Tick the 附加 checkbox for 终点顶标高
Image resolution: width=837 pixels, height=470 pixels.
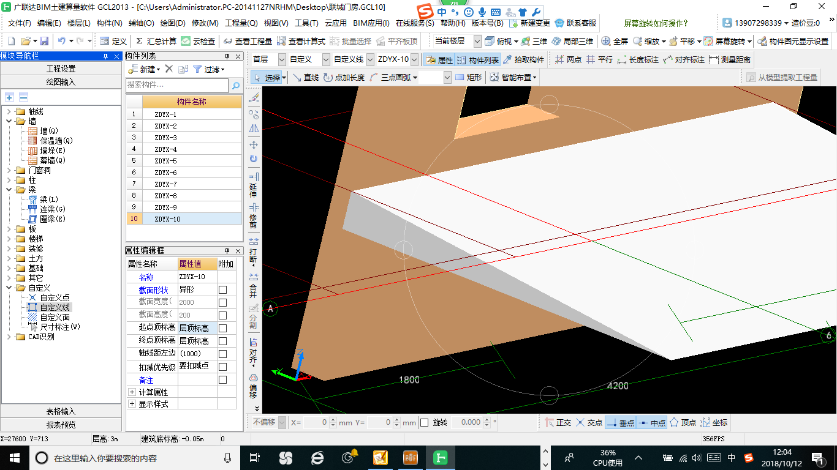click(x=223, y=341)
